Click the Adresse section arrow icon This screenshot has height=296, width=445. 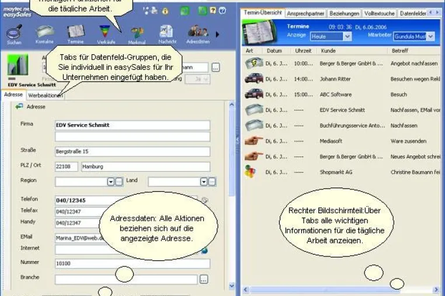click(19, 107)
